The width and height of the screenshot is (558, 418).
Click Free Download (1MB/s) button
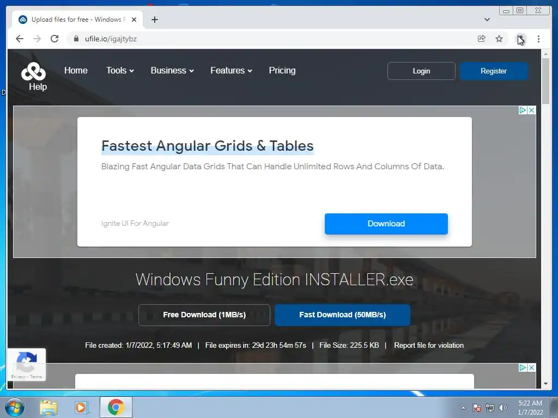click(x=204, y=315)
